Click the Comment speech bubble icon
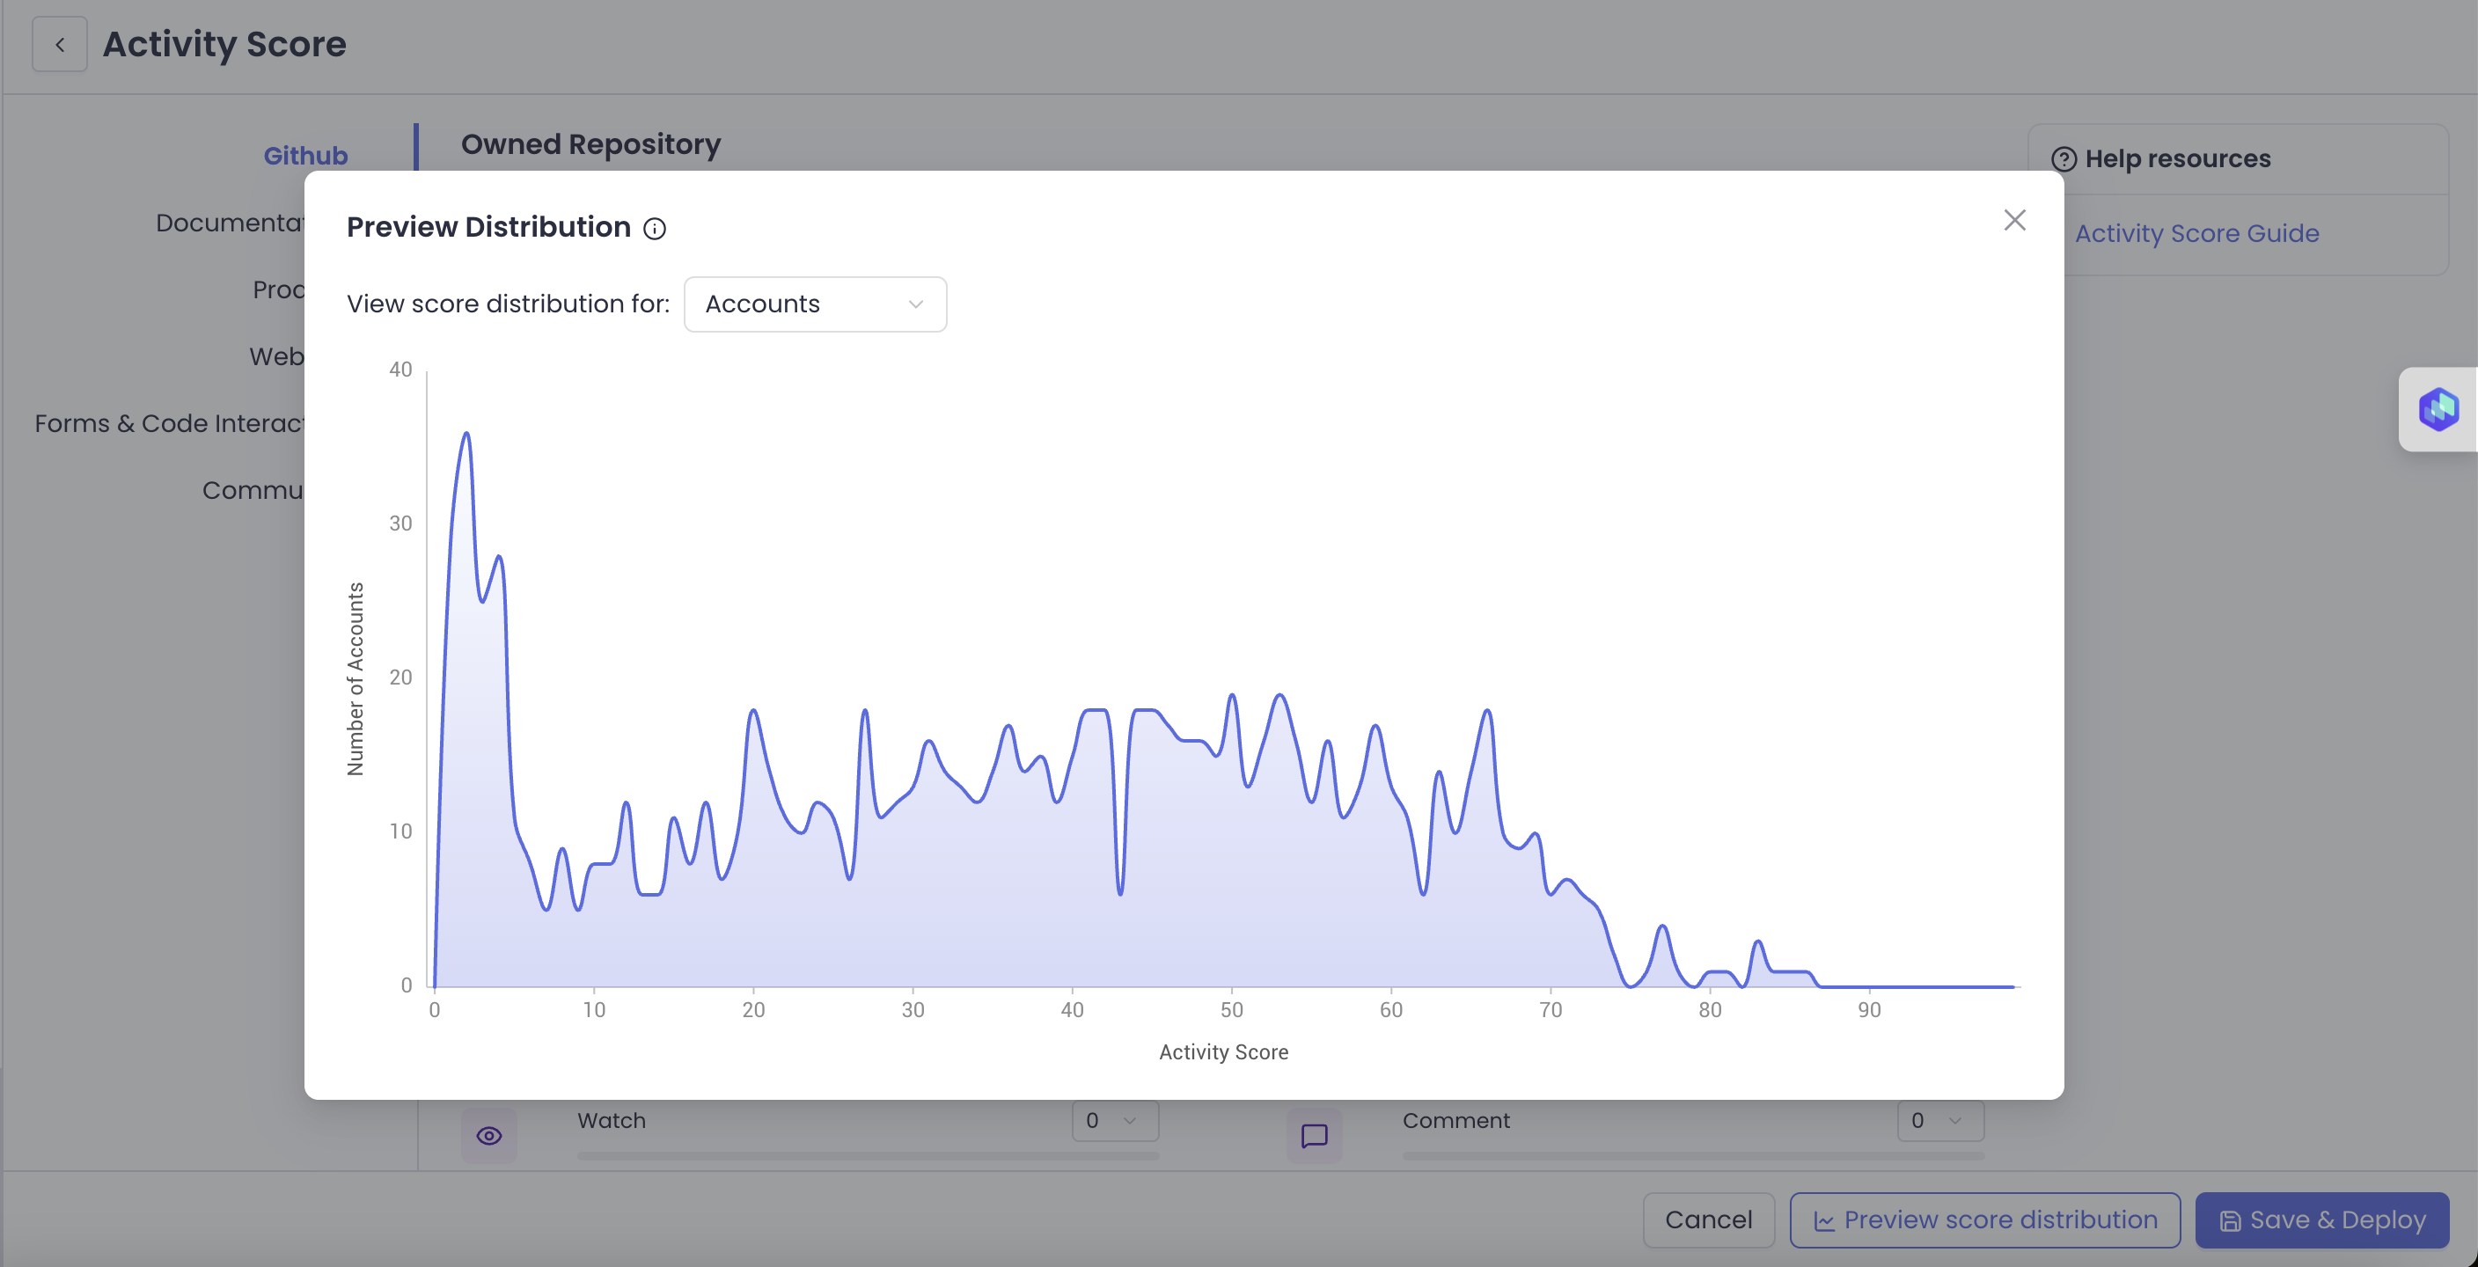 pos(1314,1135)
